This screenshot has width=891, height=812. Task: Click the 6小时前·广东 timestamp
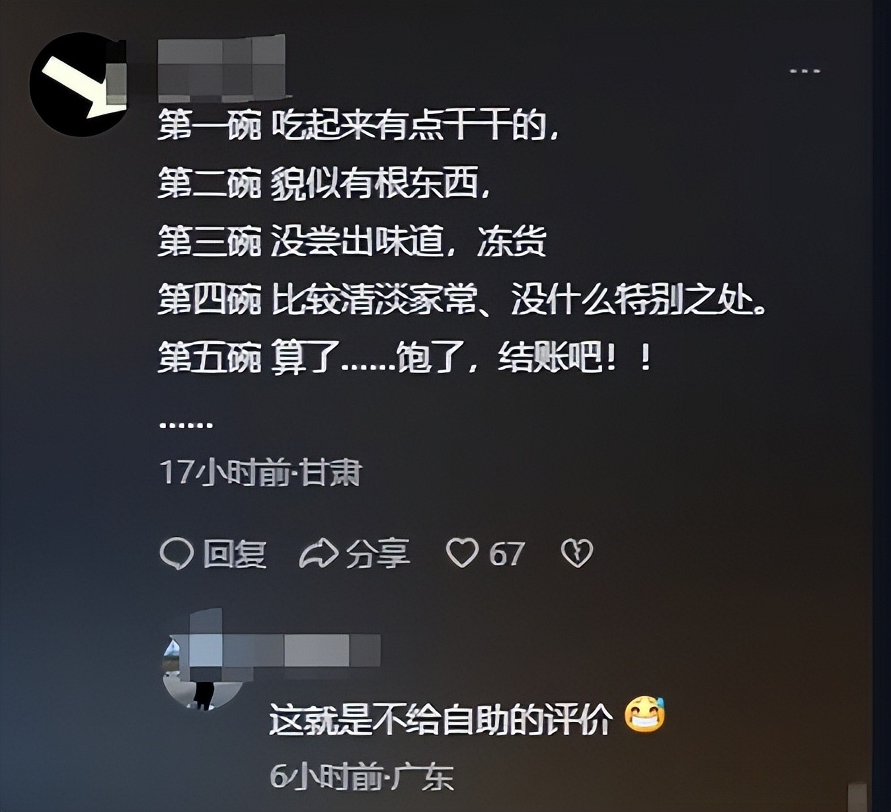(362, 777)
